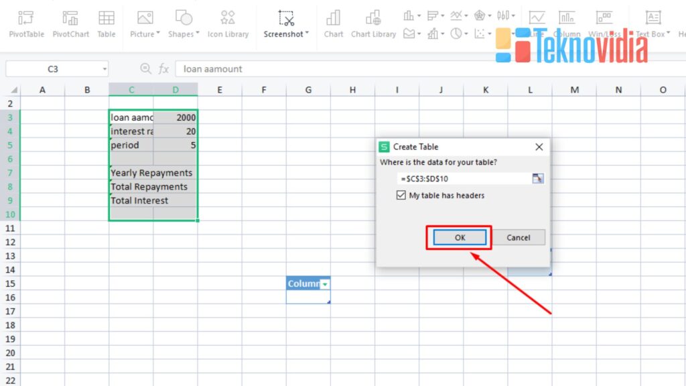686x386 pixels.
Task: Select cell D3 containing 2000
Action: (176, 117)
